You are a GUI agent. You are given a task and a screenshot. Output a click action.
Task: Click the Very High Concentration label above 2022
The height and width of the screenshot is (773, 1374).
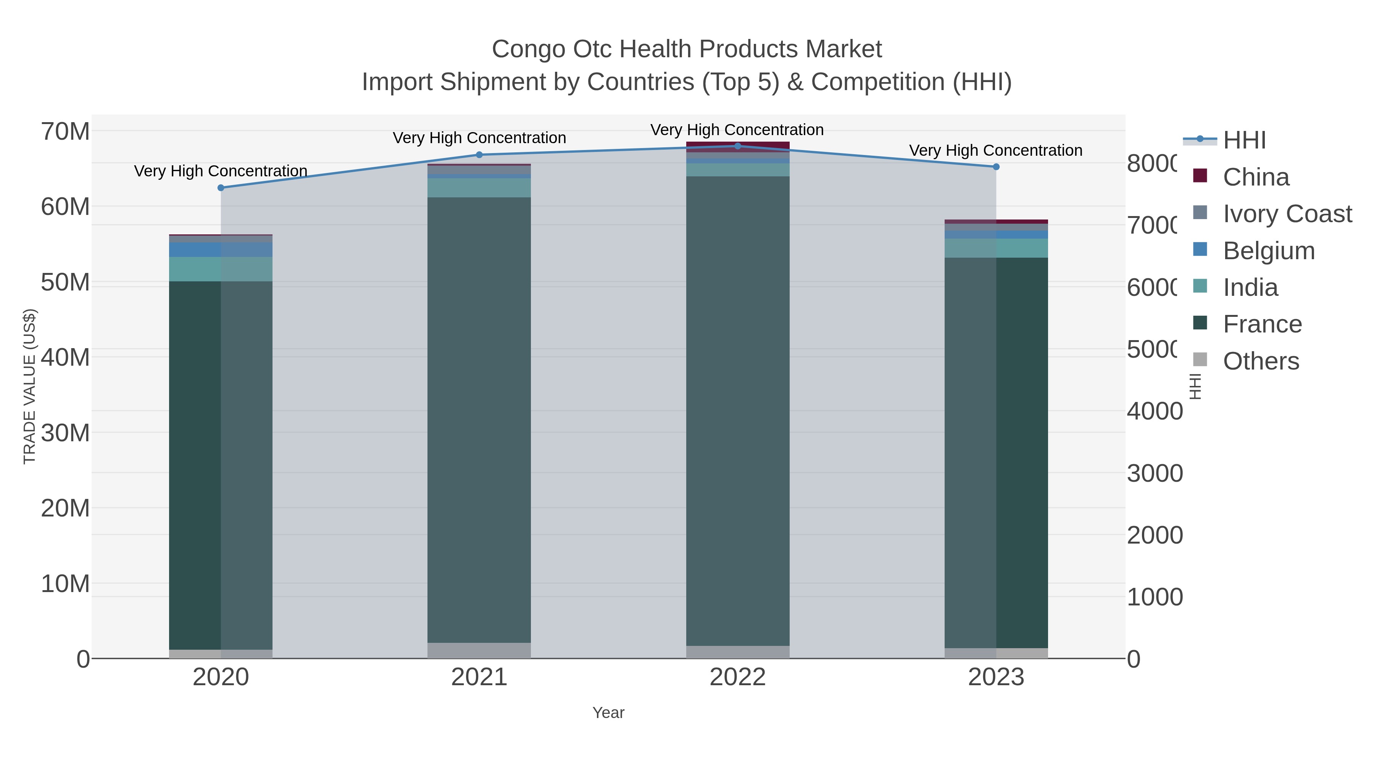click(737, 130)
